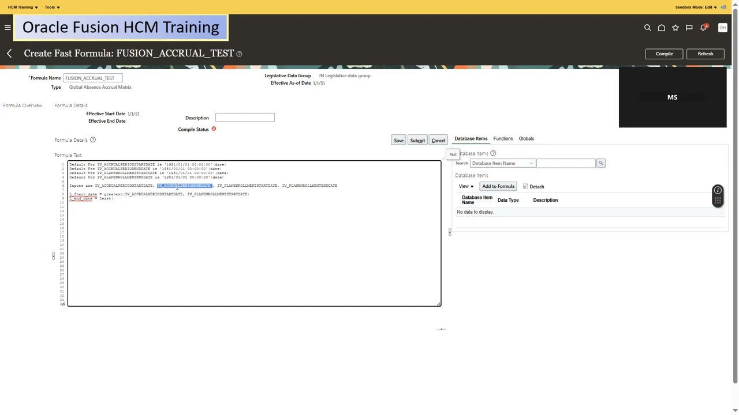Click the splitter collapse handle beside formula editor
Viewport: 739px width, 415px height.
[x=450, y=232]
